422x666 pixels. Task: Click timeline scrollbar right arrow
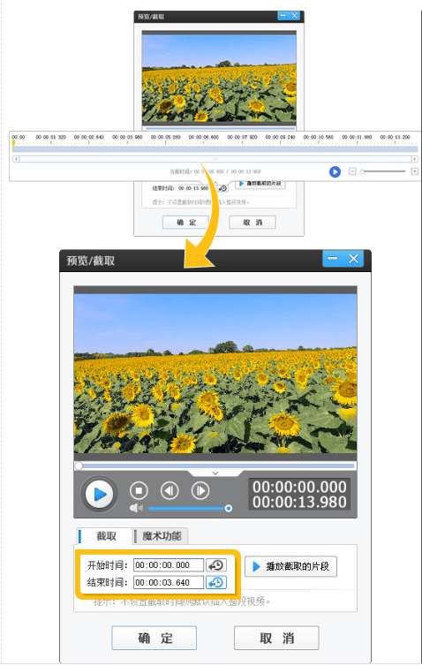tap(414, 159)
